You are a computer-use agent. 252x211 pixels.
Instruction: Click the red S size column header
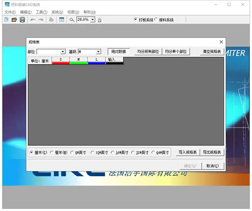(x=61, y=61)
